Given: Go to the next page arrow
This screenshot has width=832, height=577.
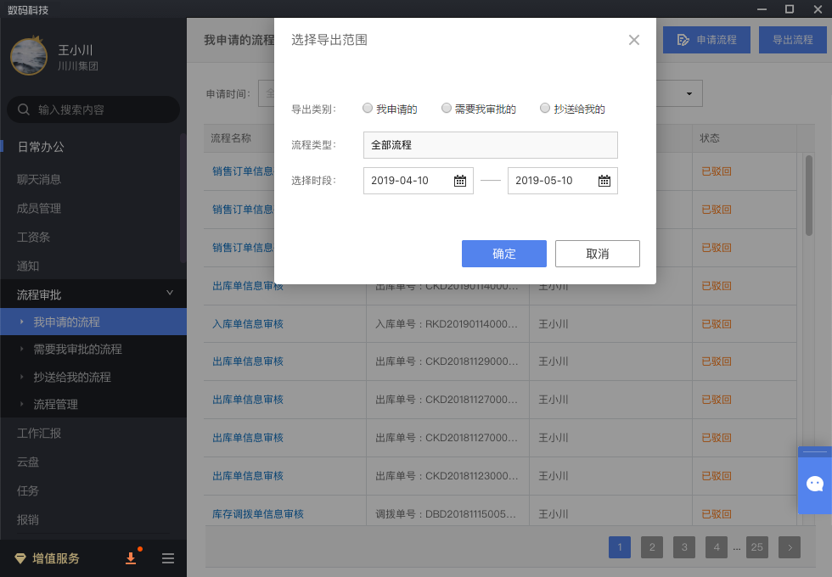Looking at the screenshot, I should (789, 547).
